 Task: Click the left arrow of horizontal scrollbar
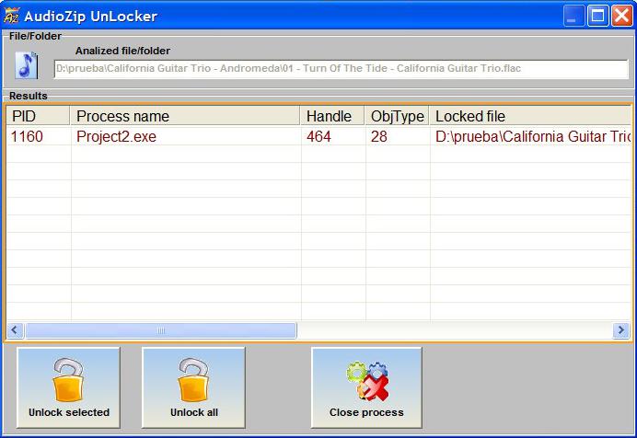(15, 330)
